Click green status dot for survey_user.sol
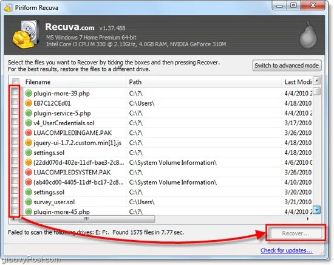The height and width of the screenshot is (265, 334). click(29, 202)
